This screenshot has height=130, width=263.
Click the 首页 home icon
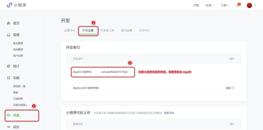click(x=8, y=23)
